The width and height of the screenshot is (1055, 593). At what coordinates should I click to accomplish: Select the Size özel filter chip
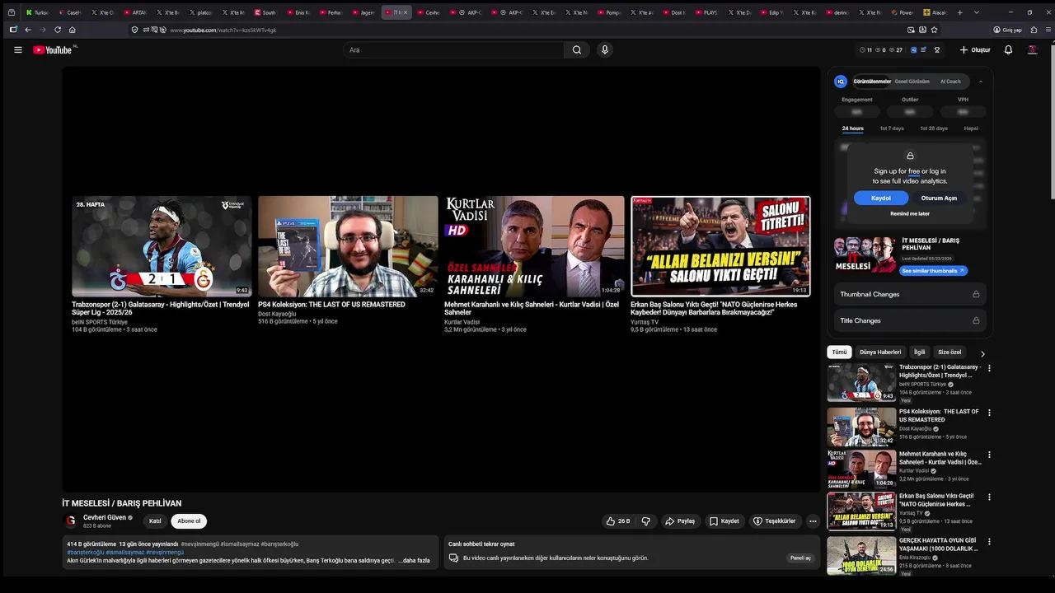[949, 352]
